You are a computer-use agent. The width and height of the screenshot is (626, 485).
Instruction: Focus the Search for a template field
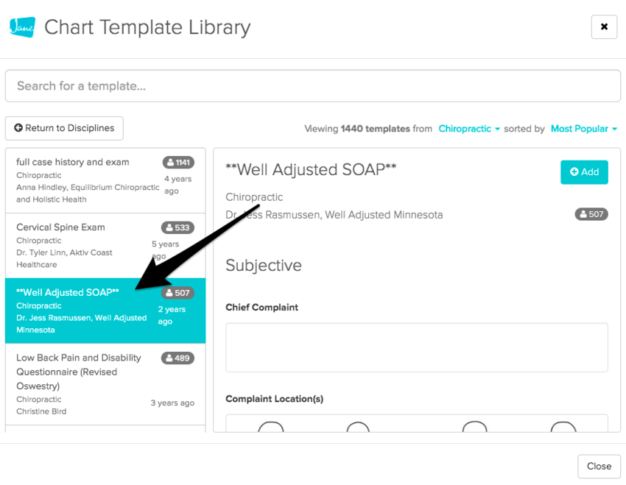coord(313,86)
